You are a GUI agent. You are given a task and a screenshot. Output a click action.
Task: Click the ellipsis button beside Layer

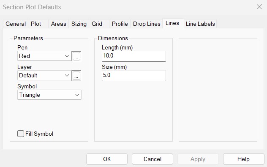point(76,76)
